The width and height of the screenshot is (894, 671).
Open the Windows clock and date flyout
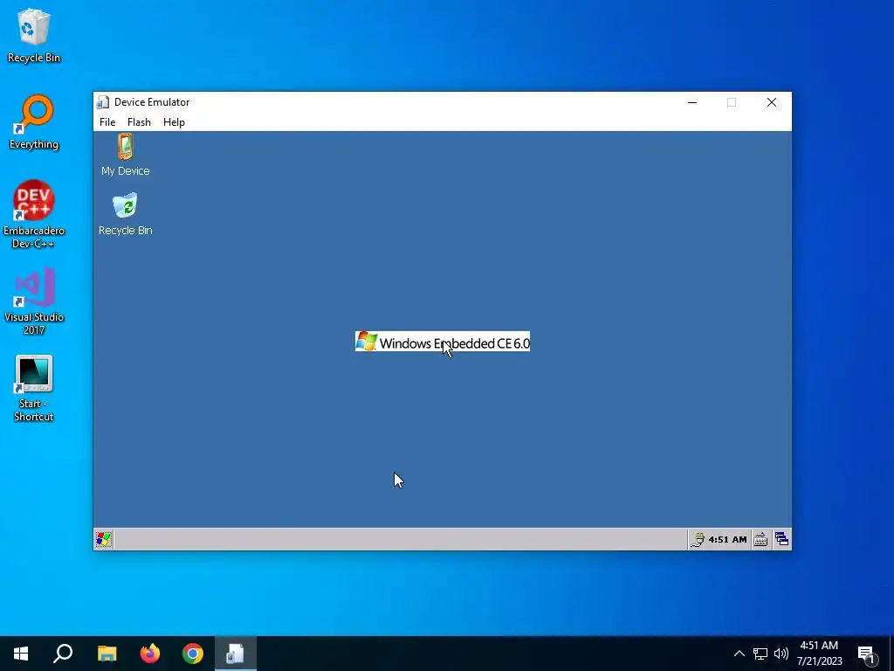(x=819, y=654)
